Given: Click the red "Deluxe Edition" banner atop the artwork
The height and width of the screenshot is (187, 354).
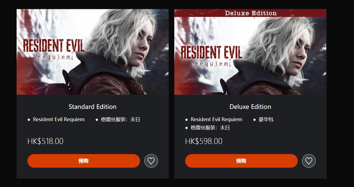Looking at the screenshot, I should coord(250,13).
